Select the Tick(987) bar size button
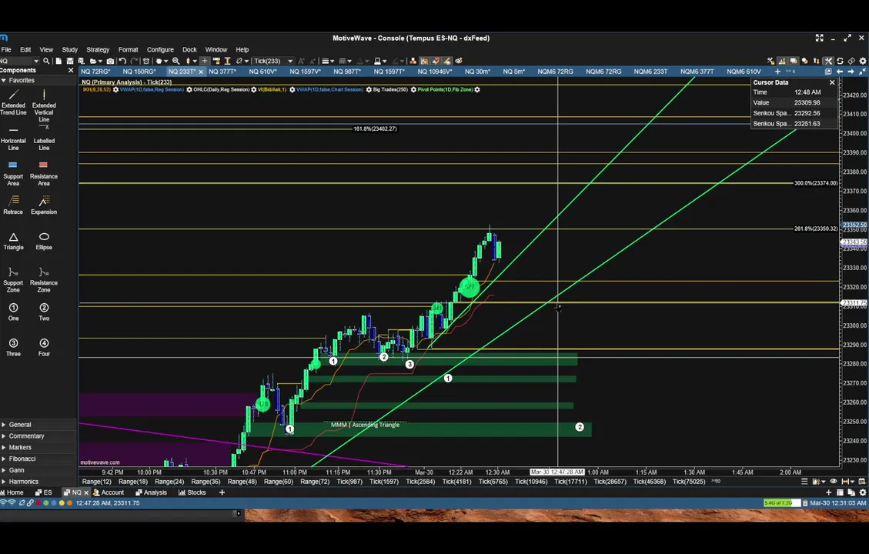Image resolution: width=869 pixels, height=554 pixels. [349, 482]
